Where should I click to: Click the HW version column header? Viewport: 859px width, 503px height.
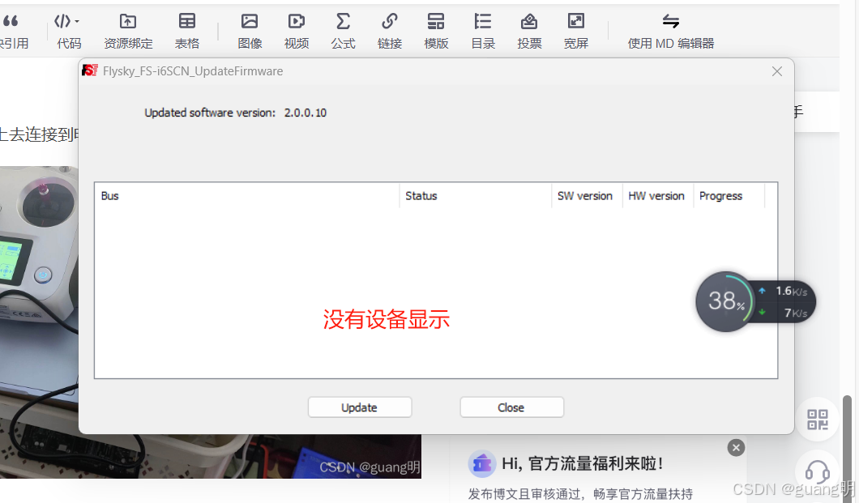click(658, 196)
